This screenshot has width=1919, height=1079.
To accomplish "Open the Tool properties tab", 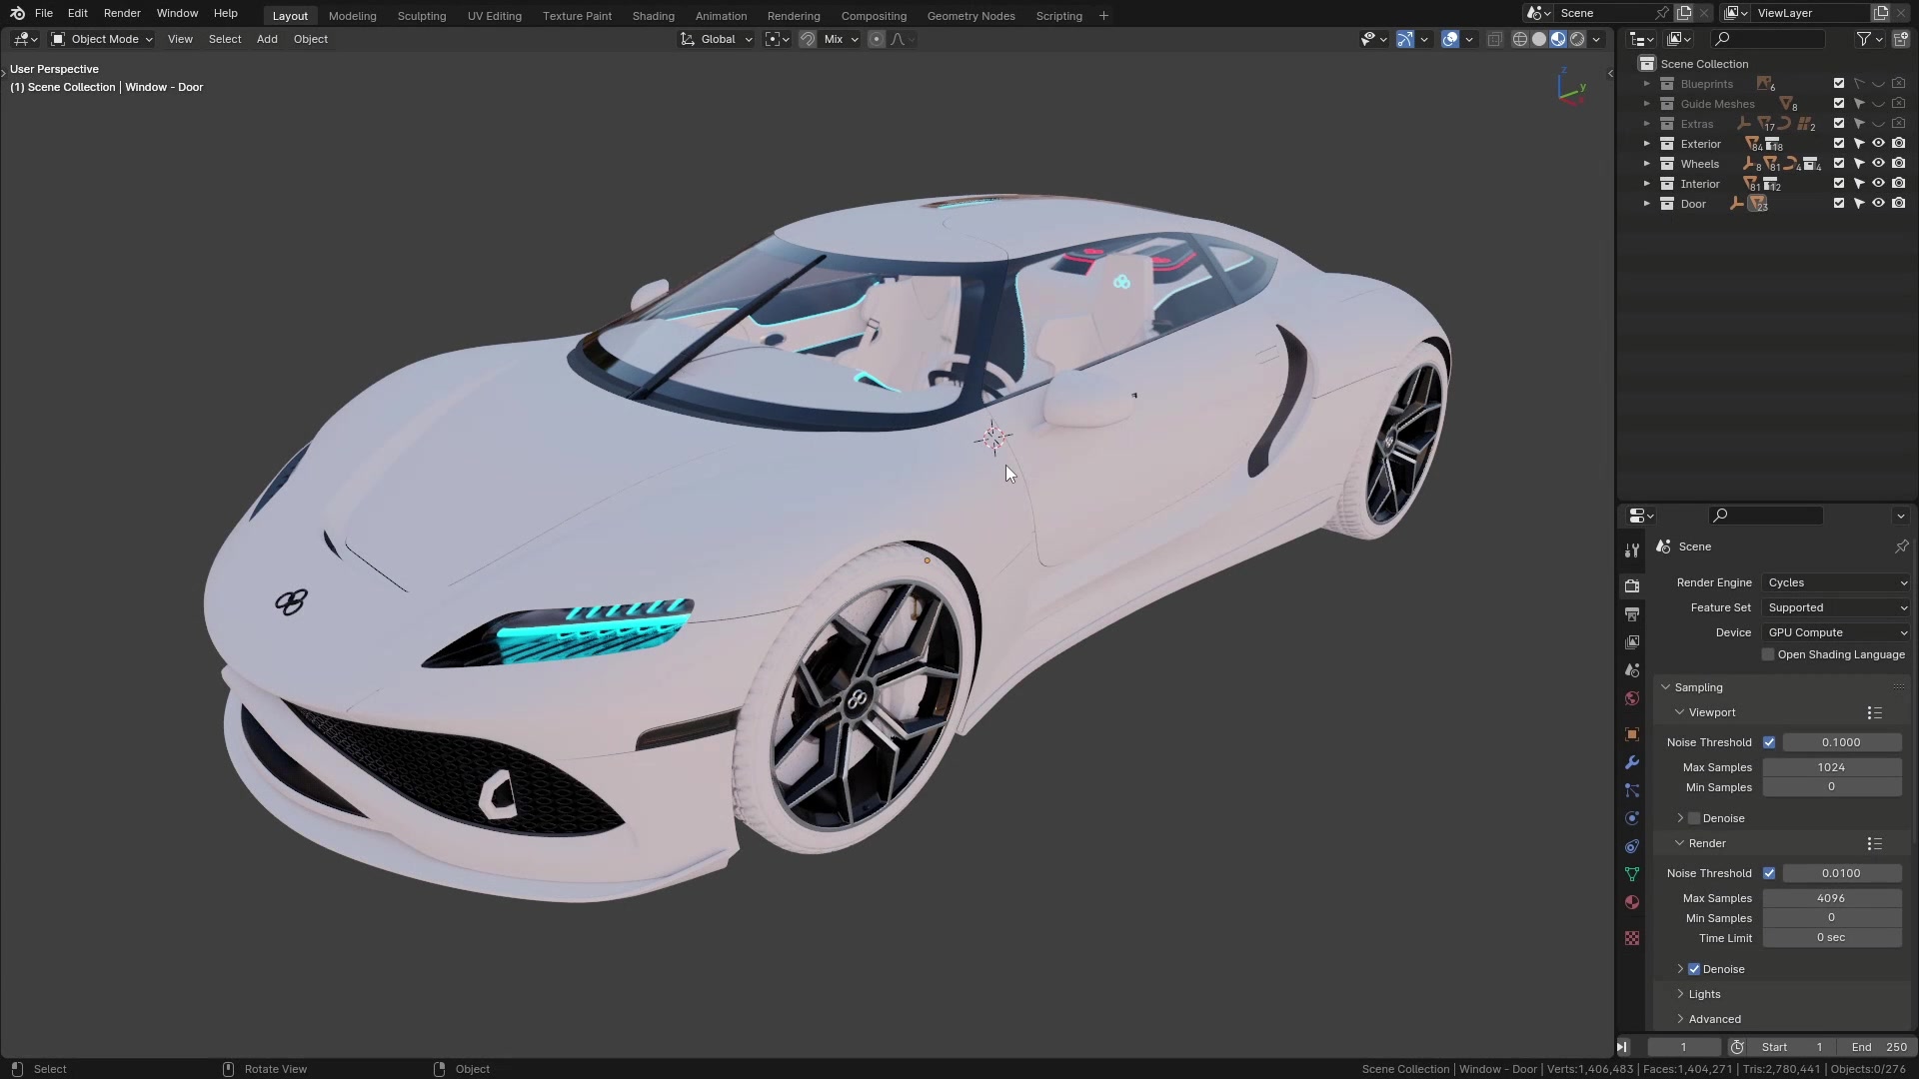I will click(x=1632, y=550).
